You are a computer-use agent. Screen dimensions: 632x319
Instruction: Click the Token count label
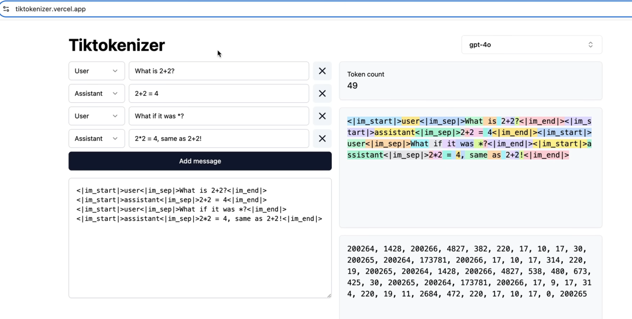(x=366, y=74)
